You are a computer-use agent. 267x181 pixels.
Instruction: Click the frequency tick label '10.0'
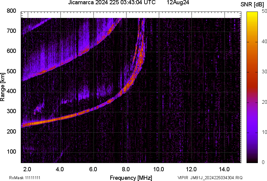coord(159,169)
